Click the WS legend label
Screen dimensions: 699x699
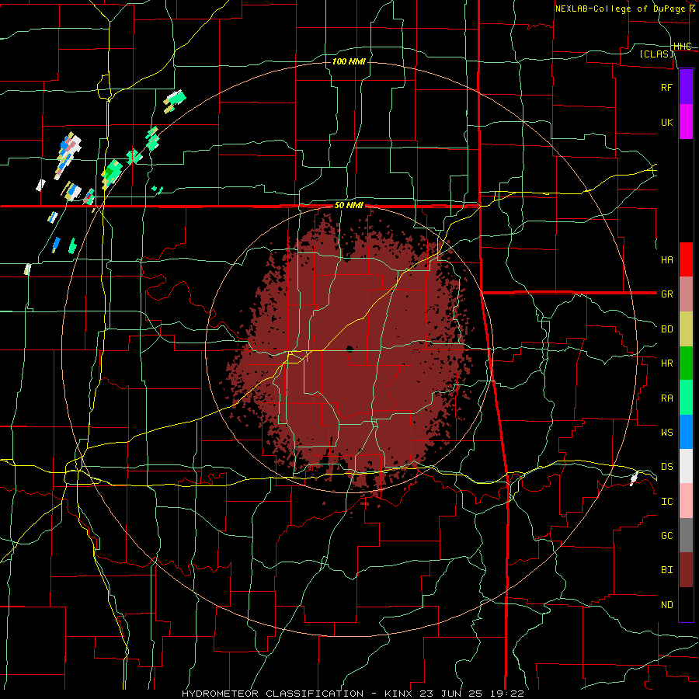click(x=667, y=432)
